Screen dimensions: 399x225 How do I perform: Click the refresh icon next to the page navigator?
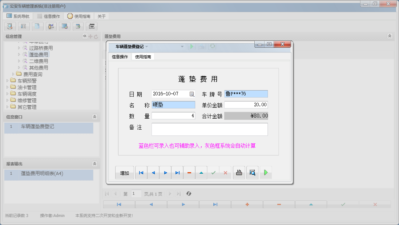point(189,193)
